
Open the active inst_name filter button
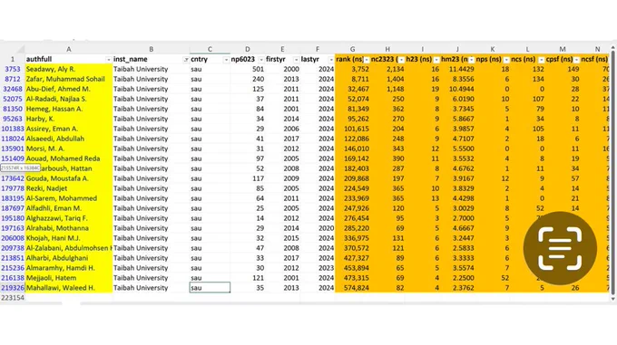(186, 60)
